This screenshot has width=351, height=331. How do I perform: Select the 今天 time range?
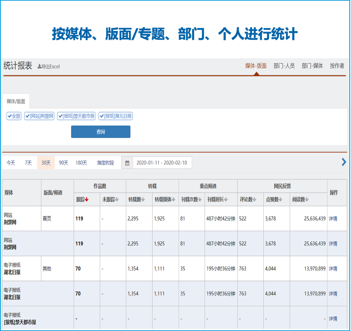pyautogui.click(x=11, y=163)
